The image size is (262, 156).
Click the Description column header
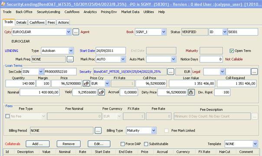point(26,152)
